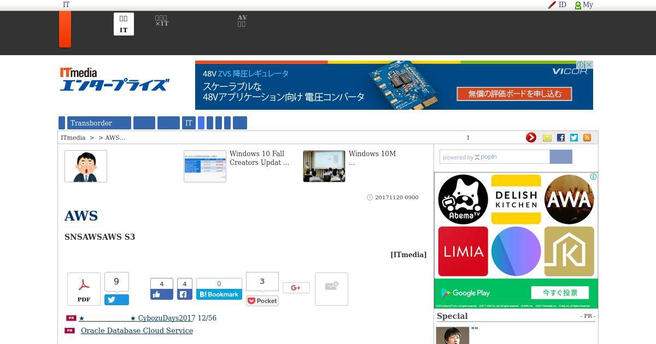
Task: Open Oracle Database Cloud Service link
Action: pos(137,330)
